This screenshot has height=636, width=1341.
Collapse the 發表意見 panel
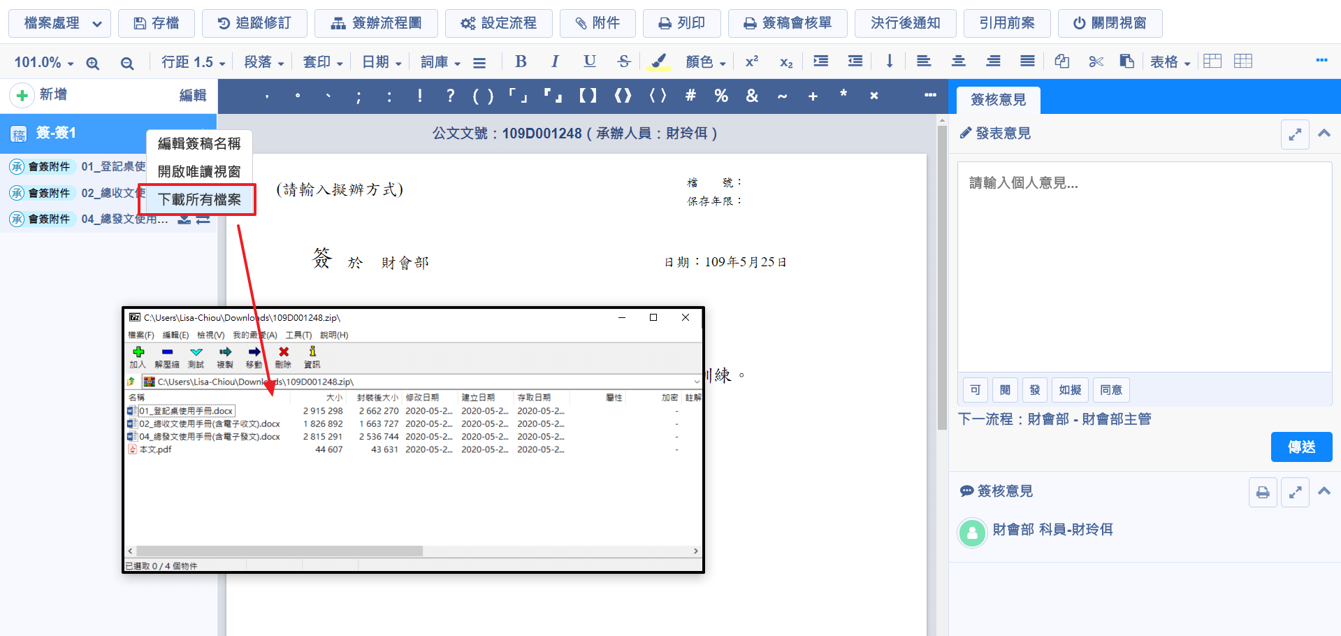click(x=1324, y=133)
